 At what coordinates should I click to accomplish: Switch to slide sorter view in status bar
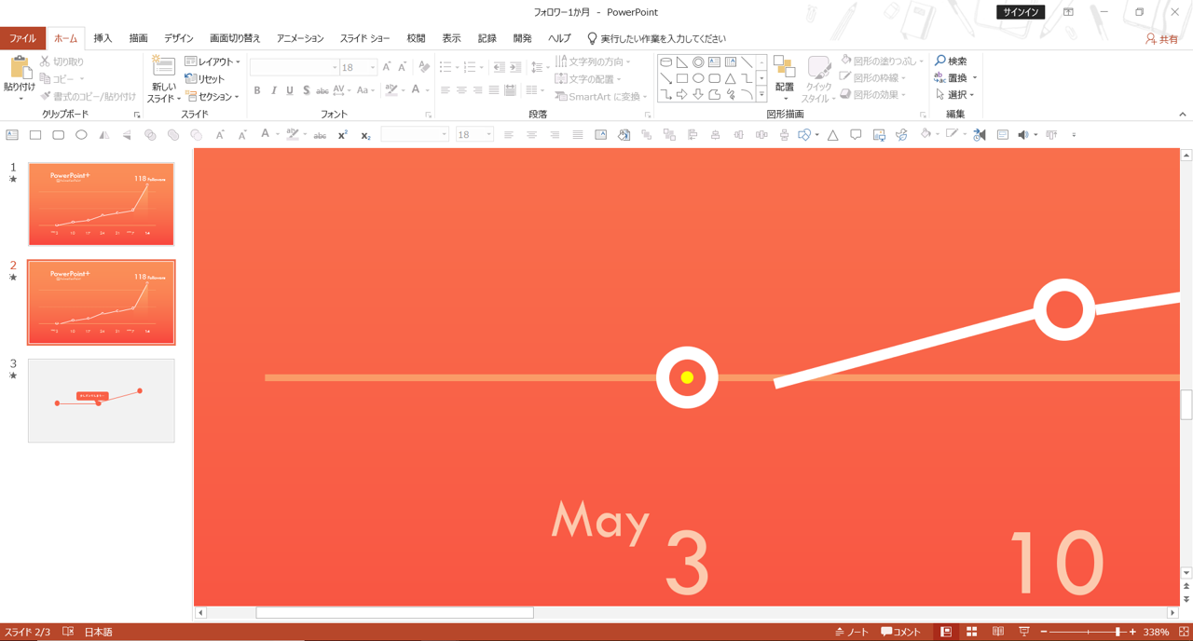pyautogui.click(x=972, y=632)
